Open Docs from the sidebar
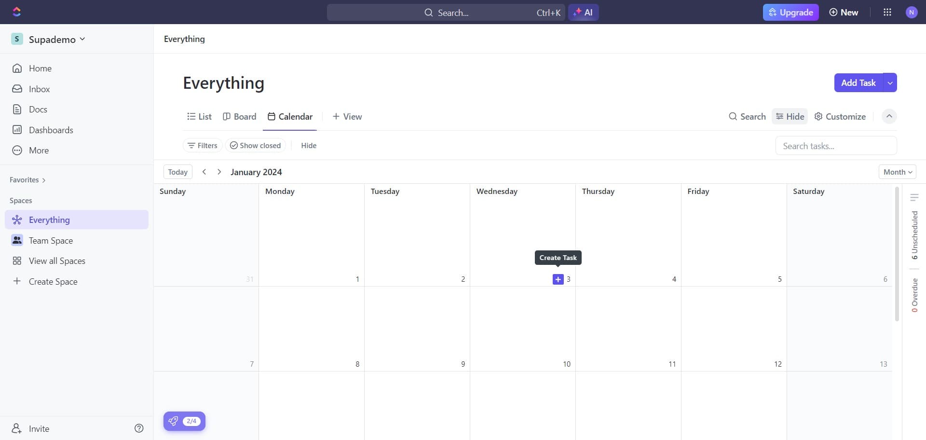 coord(39,109)
